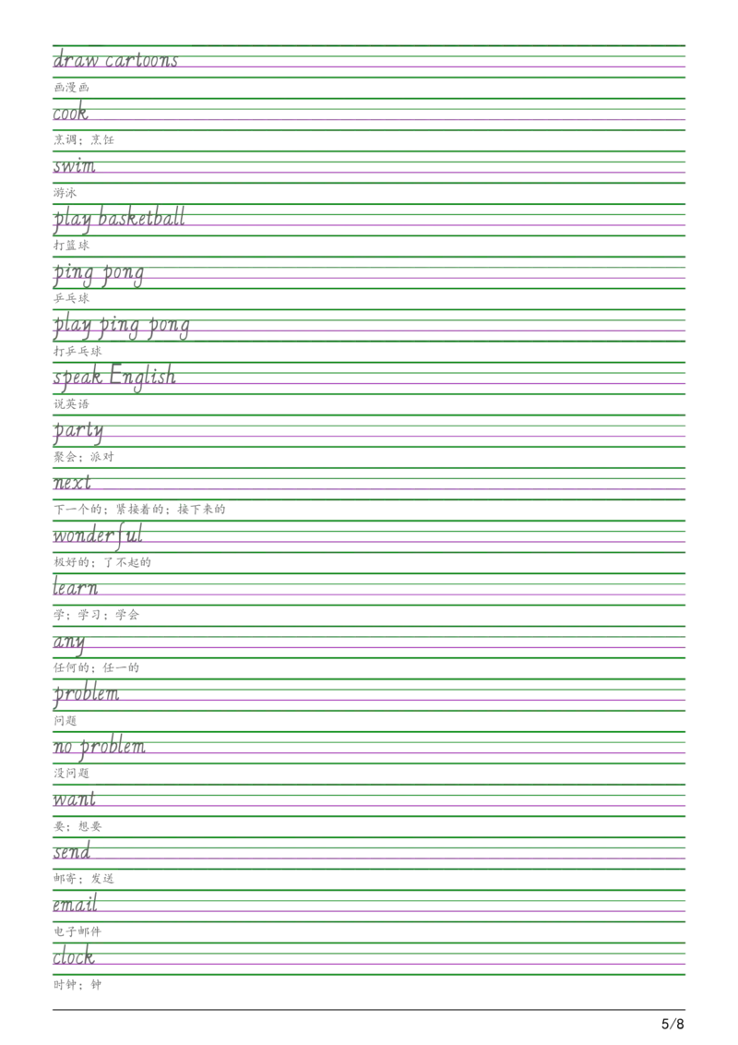Click the 'play ping-pong' line
Screen dimensions: 738x1045
point(121,325)
